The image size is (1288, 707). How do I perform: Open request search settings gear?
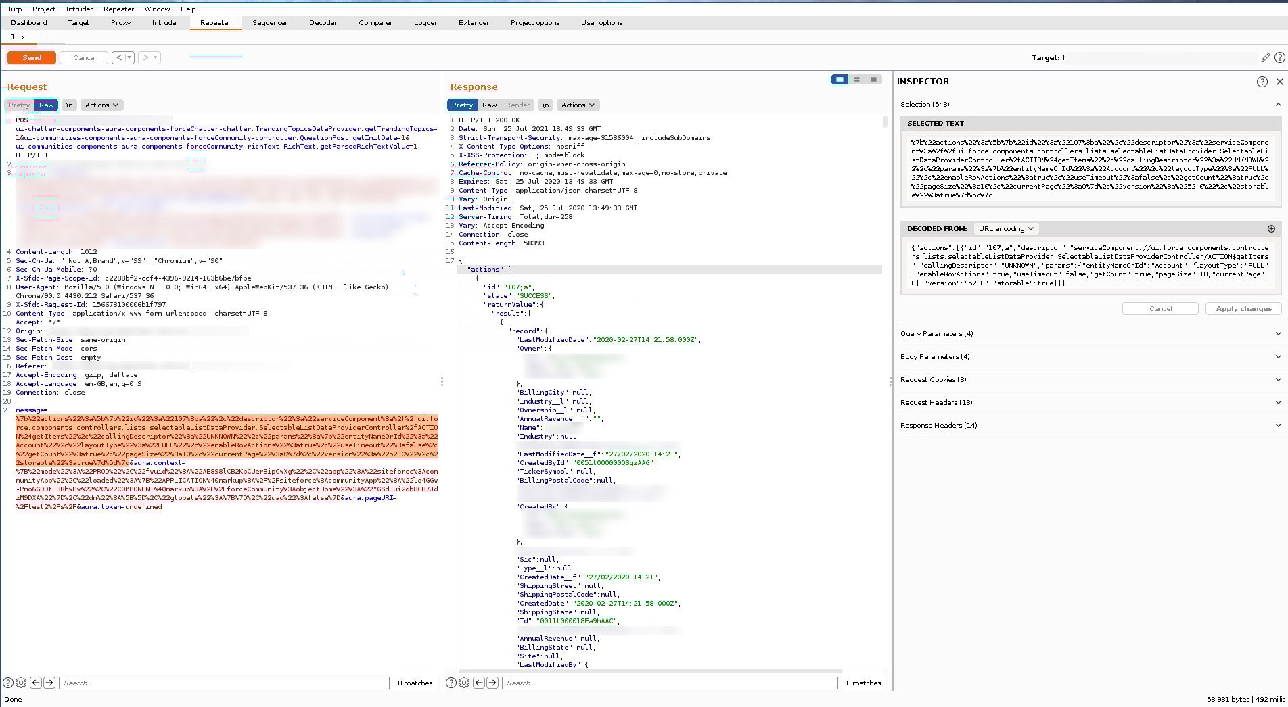point(21,683)
